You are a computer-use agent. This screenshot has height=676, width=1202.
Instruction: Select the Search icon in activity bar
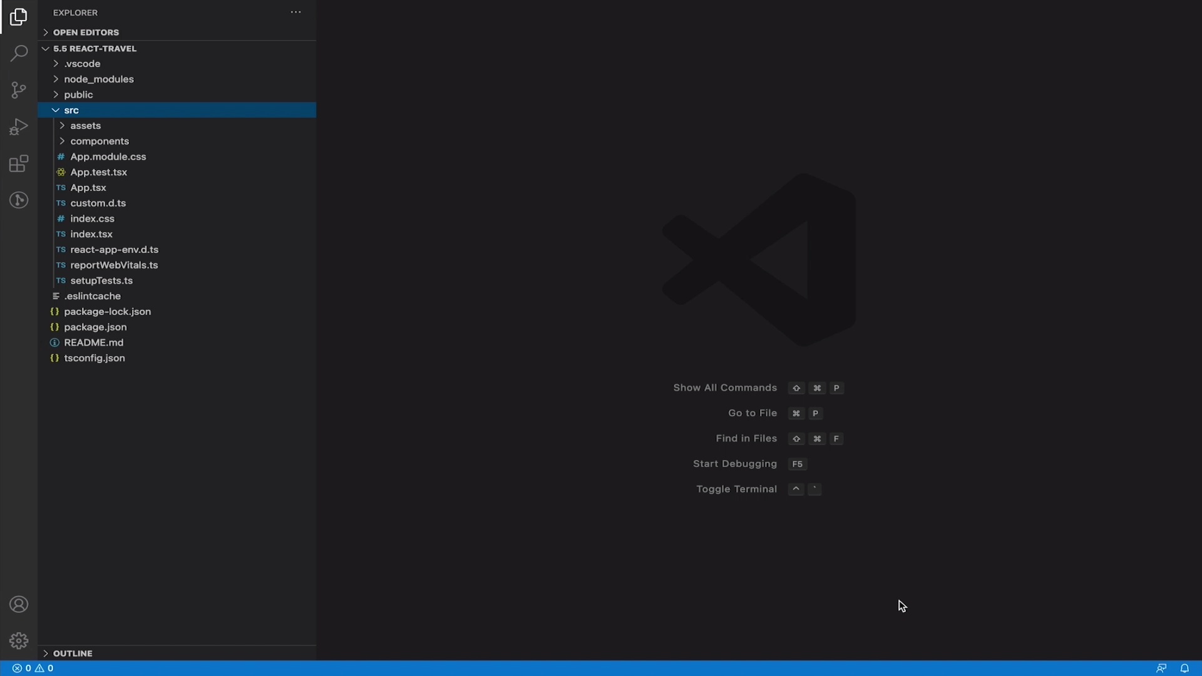click(19, 54)
